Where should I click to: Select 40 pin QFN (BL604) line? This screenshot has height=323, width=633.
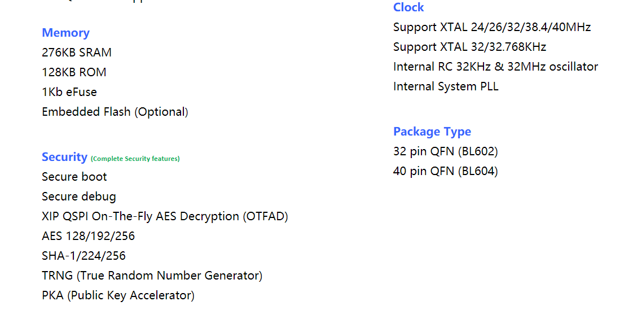pyautogui.click(x=446, y=172)
